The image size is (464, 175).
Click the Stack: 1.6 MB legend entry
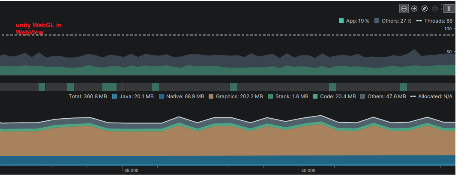click(x=291, y=96)
